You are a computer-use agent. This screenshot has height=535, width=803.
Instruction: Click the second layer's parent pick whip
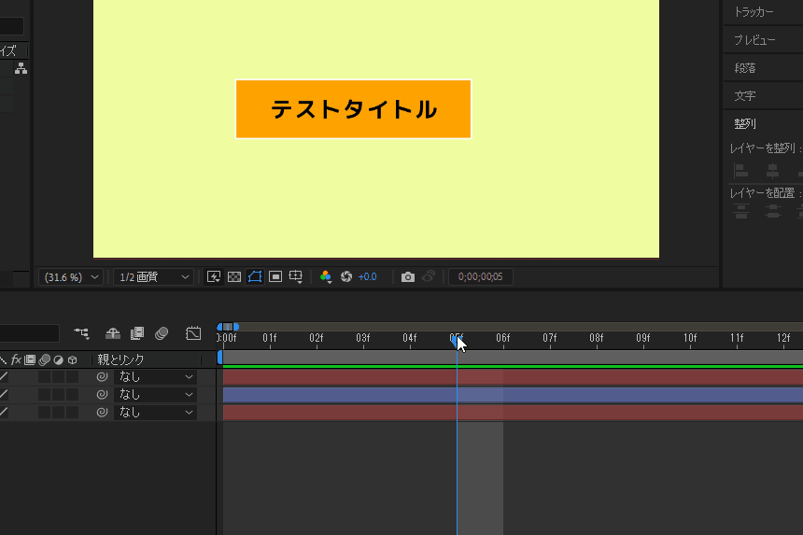102,395
